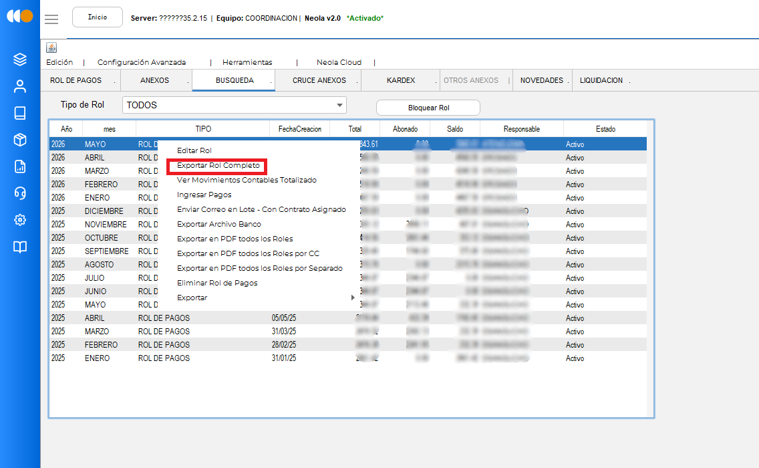The height and width of the screenshot is (468, 759).
Task: Select the user profile sidebar icon
Action: (20, 86)
